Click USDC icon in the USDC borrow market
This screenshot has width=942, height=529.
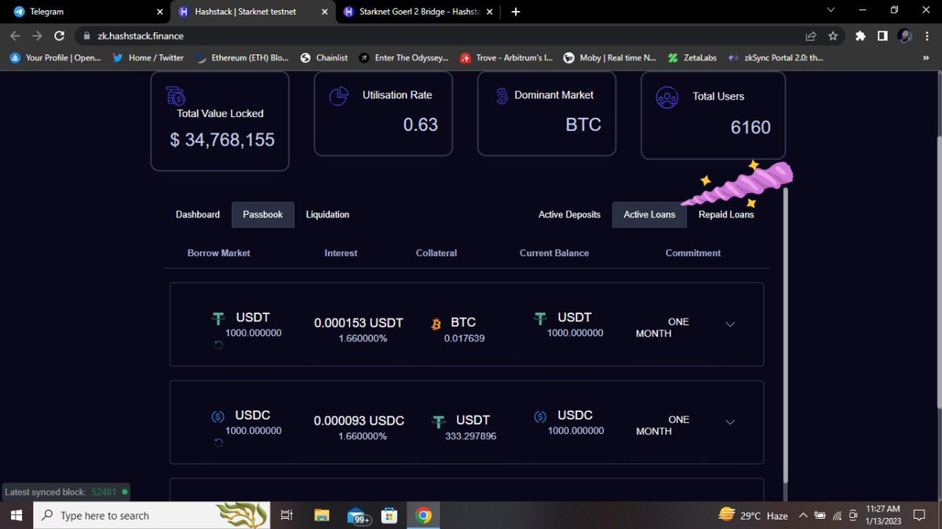click(x=218, y=417)
